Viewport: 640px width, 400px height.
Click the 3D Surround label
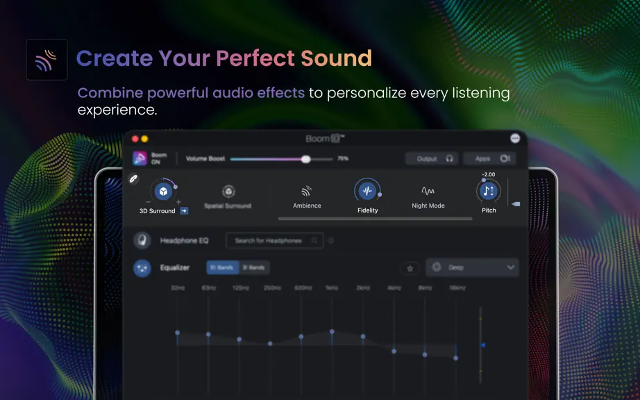pos(157,211)
